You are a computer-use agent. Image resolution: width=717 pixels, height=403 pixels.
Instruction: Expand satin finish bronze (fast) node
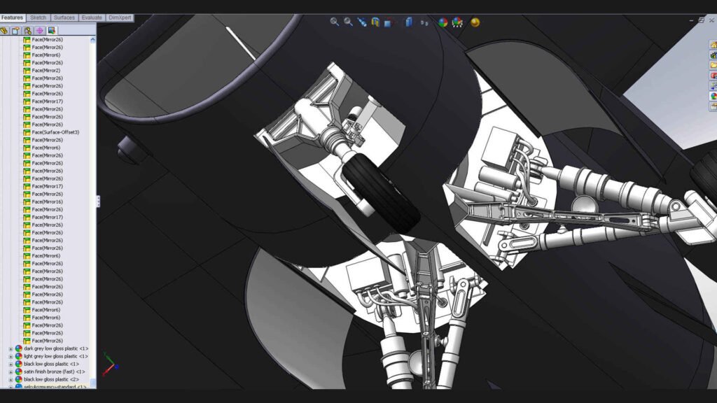pyautogui.click(x=11, y=372)
